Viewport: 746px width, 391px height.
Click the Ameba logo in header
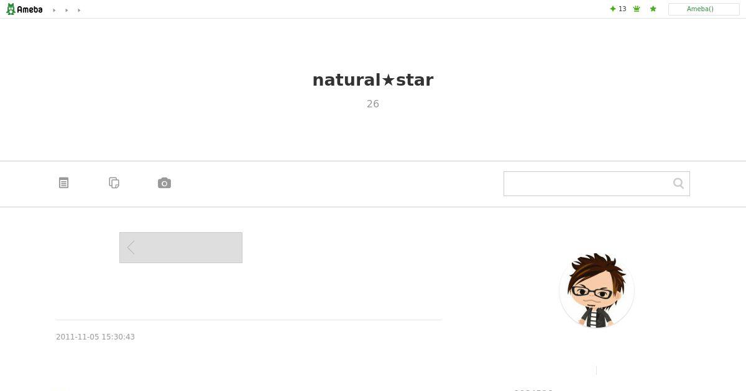(x=24, y=9)
